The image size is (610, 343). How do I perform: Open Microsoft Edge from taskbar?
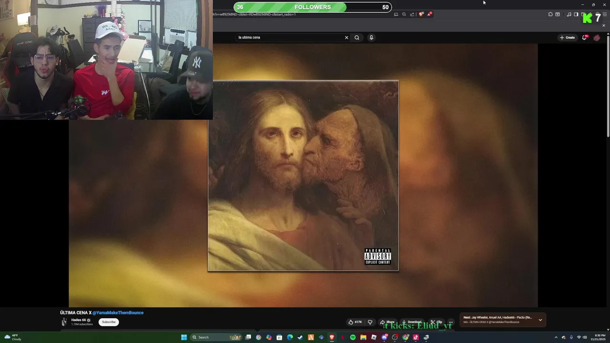290,337
